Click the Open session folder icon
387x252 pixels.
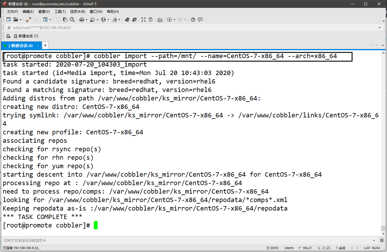[x=15, y=20]
